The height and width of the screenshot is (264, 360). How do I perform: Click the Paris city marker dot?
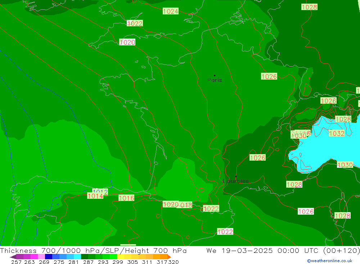tap(215, 75)
